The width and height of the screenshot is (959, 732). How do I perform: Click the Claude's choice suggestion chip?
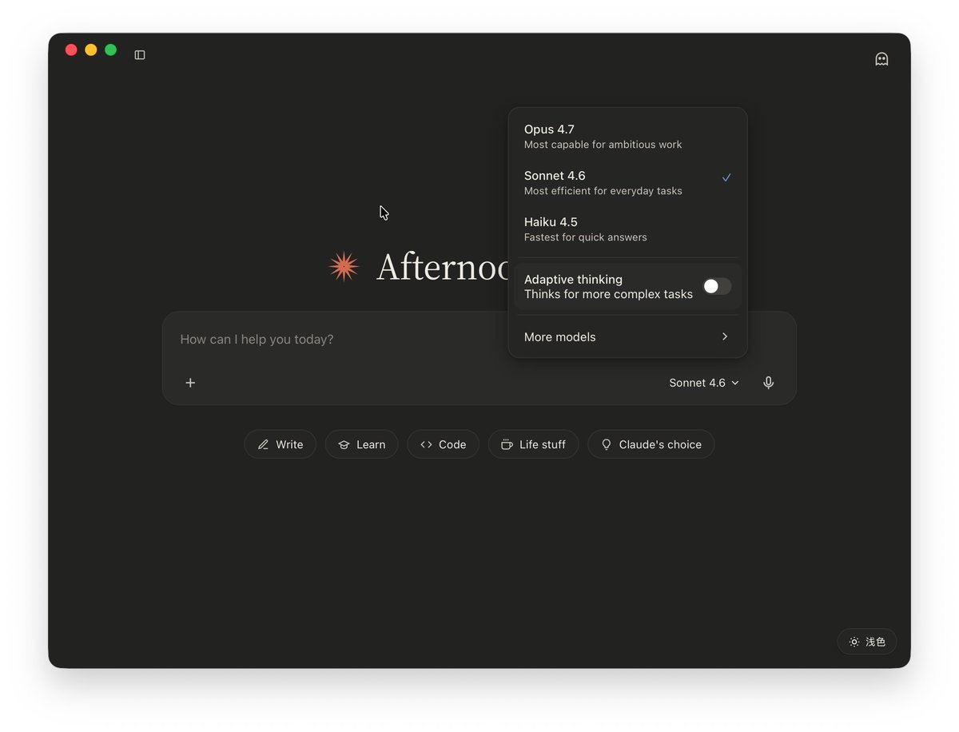click(x=651, y=444)
